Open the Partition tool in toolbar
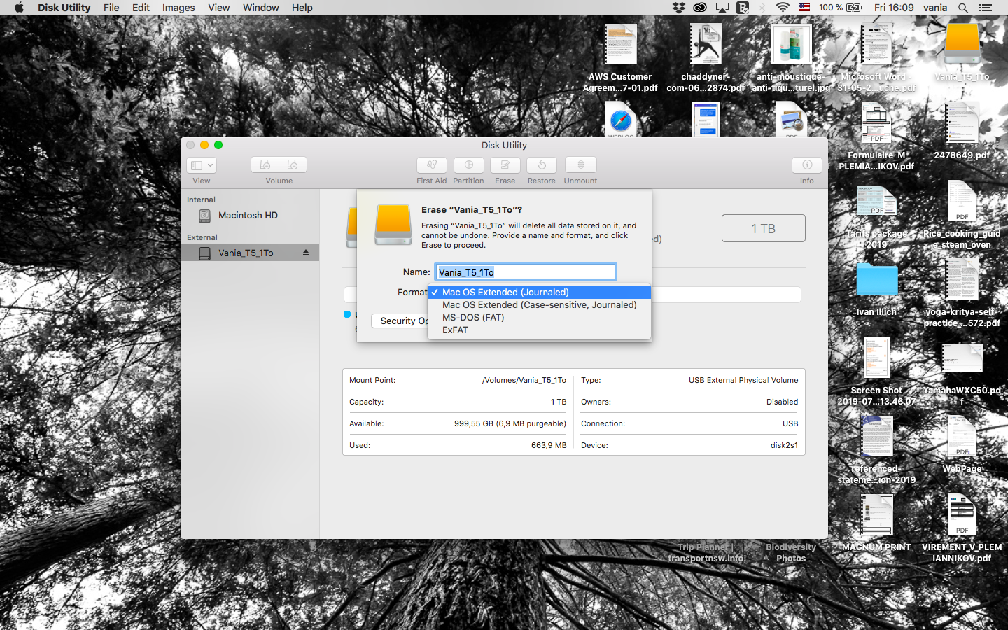Screen dimensions: 1008x630 pos(468,165)
